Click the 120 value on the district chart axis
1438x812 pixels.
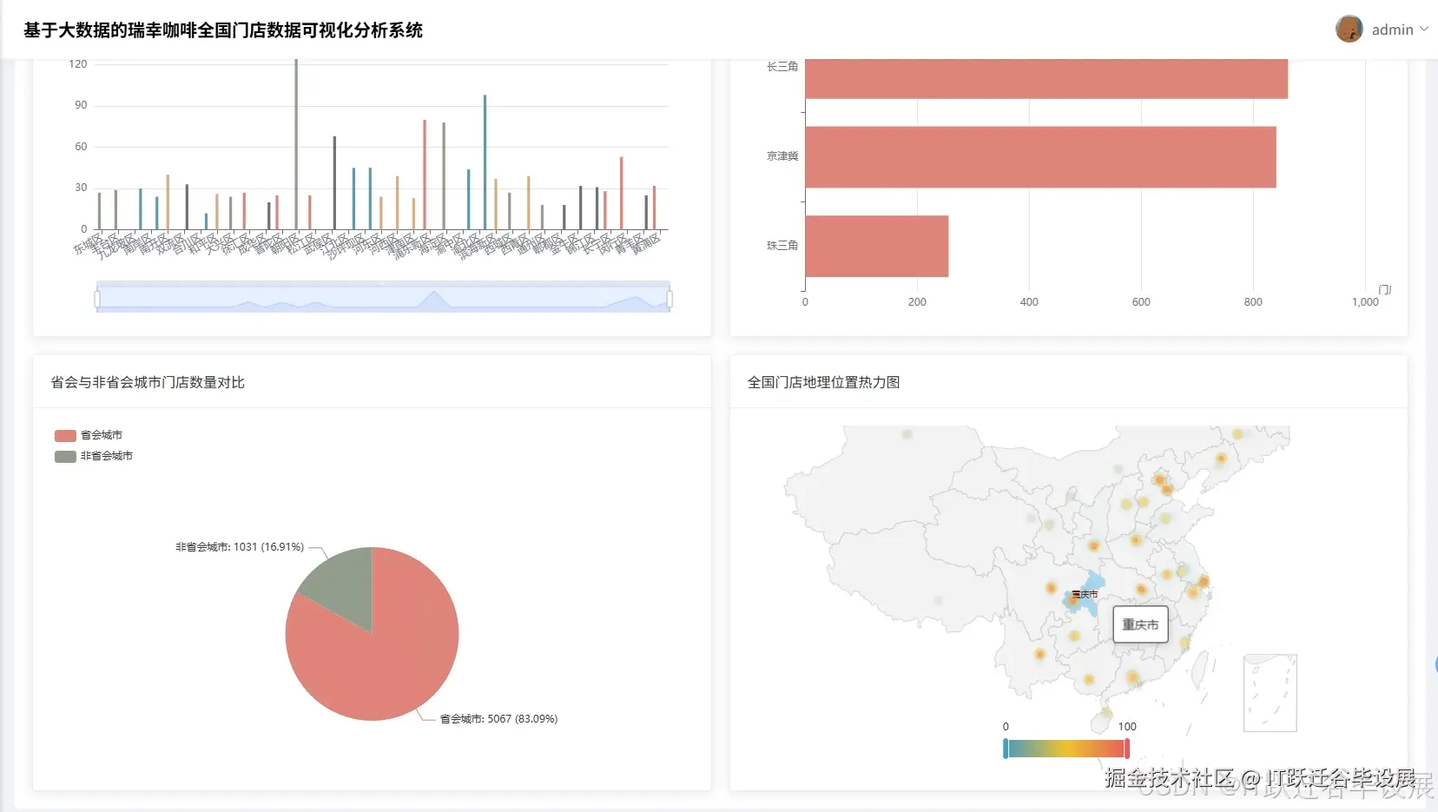pos(78,64)
